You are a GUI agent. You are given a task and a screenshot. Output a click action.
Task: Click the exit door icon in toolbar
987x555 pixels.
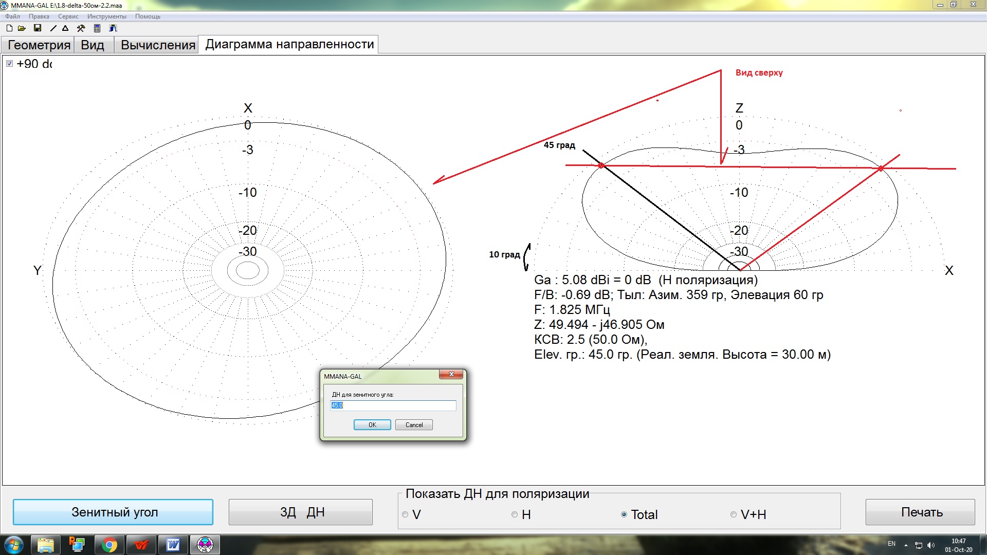[113, 28]
